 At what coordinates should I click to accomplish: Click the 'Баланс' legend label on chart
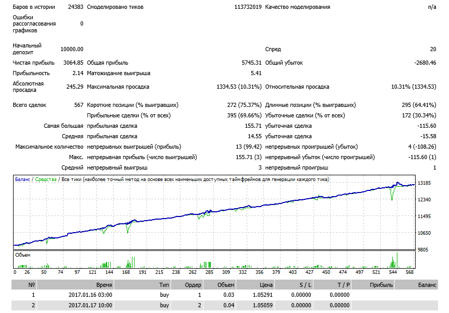[x=22, y=179]
